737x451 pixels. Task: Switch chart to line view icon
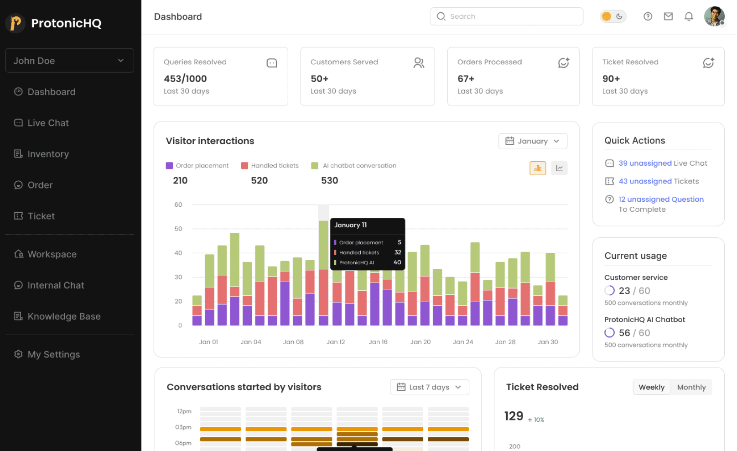tap(559, 168)
